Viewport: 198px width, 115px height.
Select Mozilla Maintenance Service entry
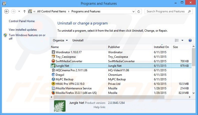[74, 88]
